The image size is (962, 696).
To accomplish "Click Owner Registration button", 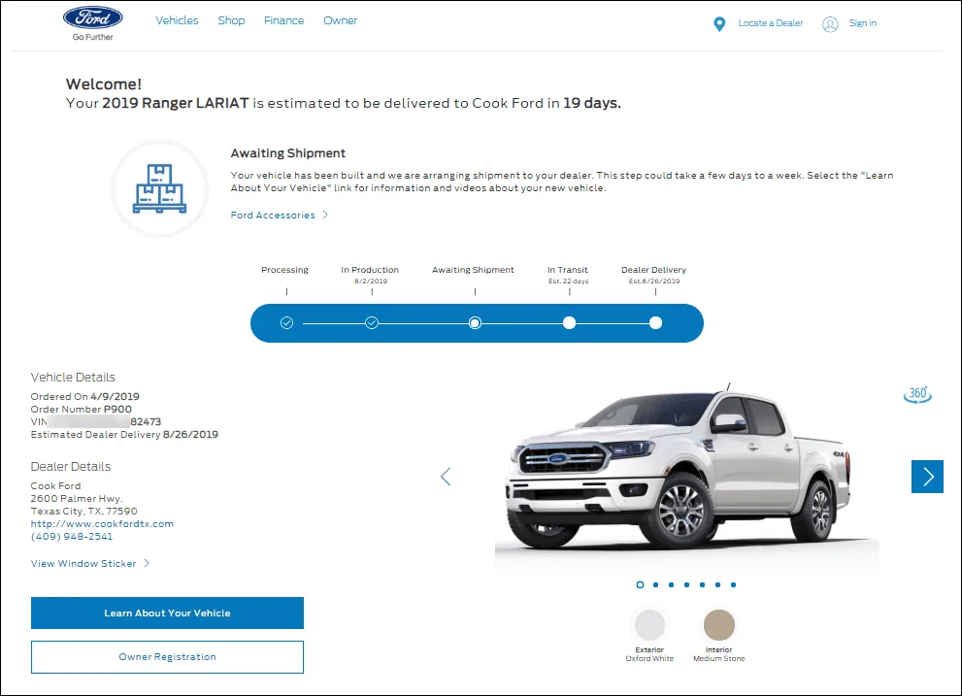I will pos(168,657).
